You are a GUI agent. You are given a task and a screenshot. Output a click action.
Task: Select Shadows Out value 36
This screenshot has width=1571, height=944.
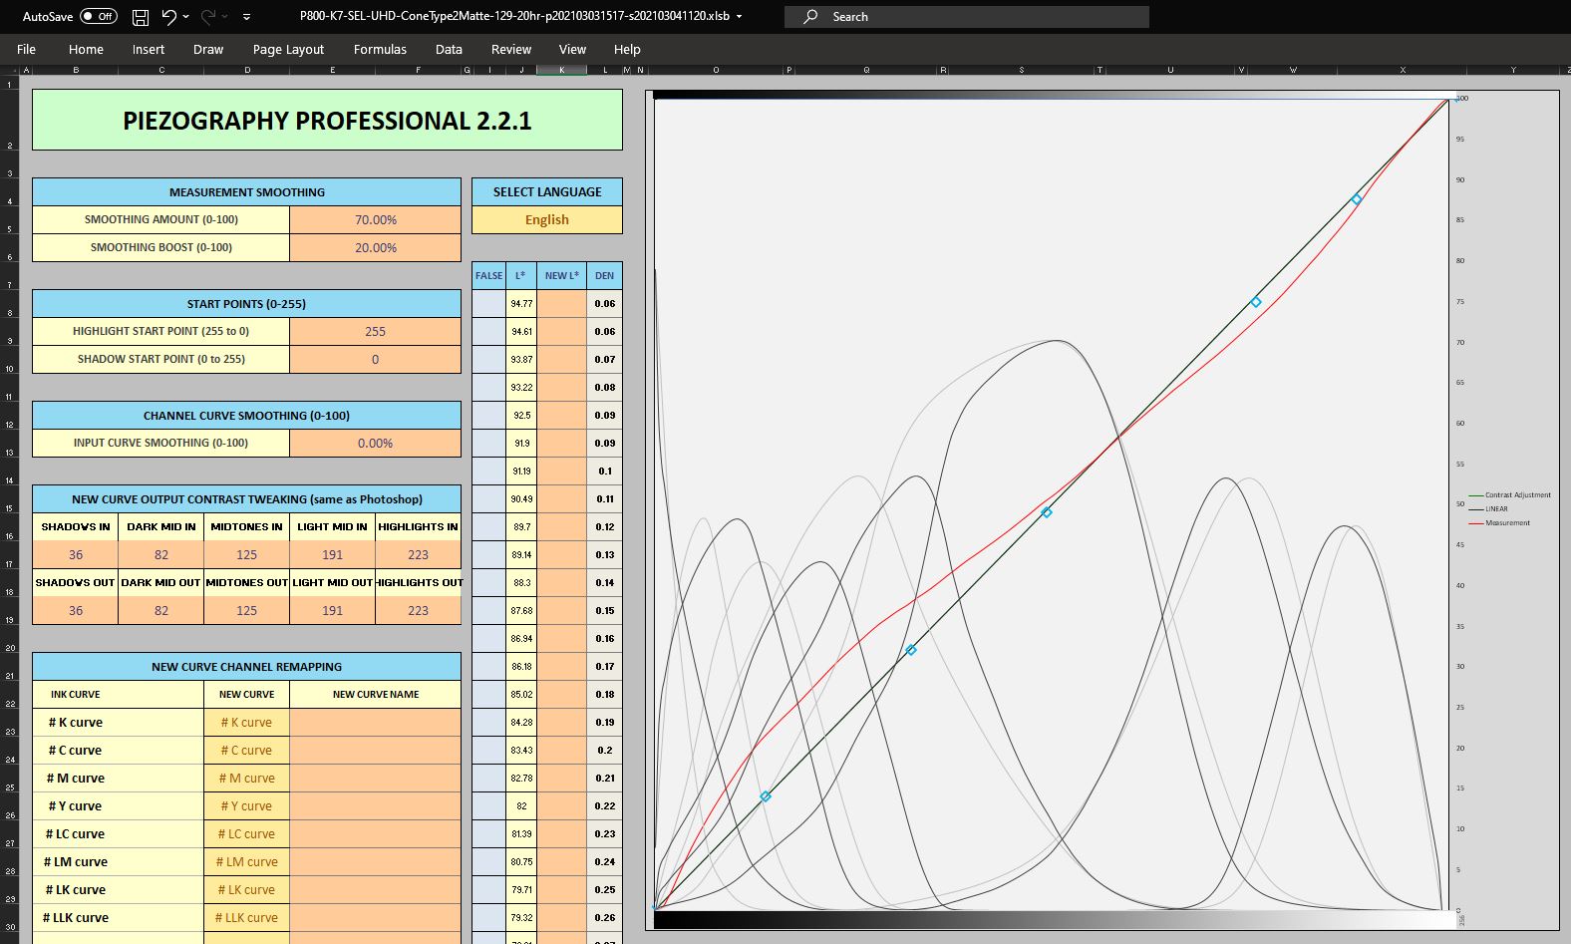pos(76,611)
